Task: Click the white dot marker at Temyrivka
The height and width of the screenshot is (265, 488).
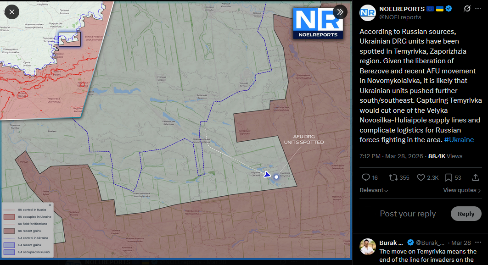Action: 276,177
